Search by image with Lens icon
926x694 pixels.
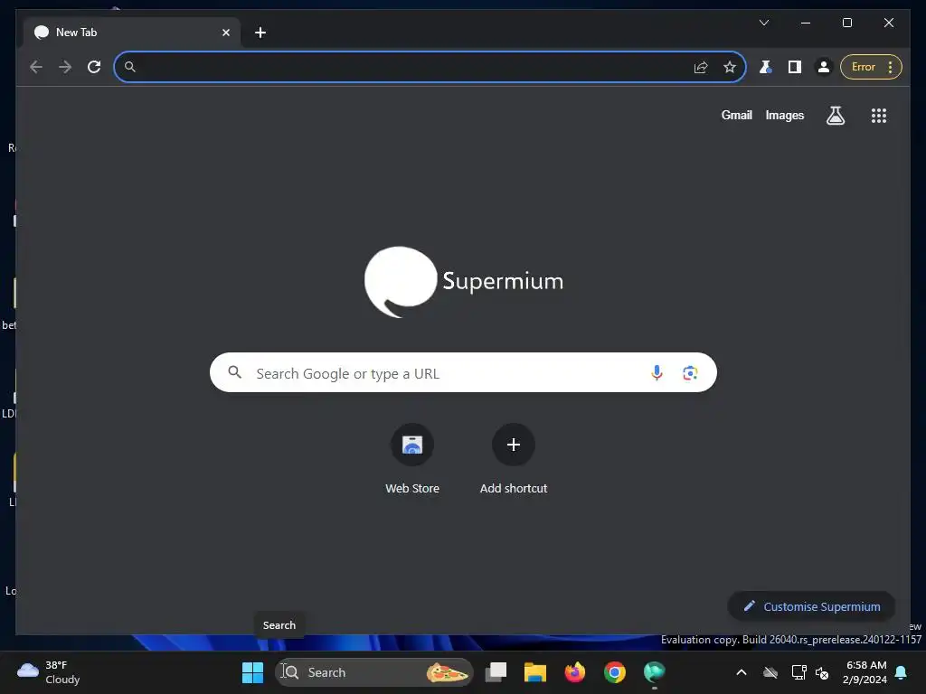[690, 373]
